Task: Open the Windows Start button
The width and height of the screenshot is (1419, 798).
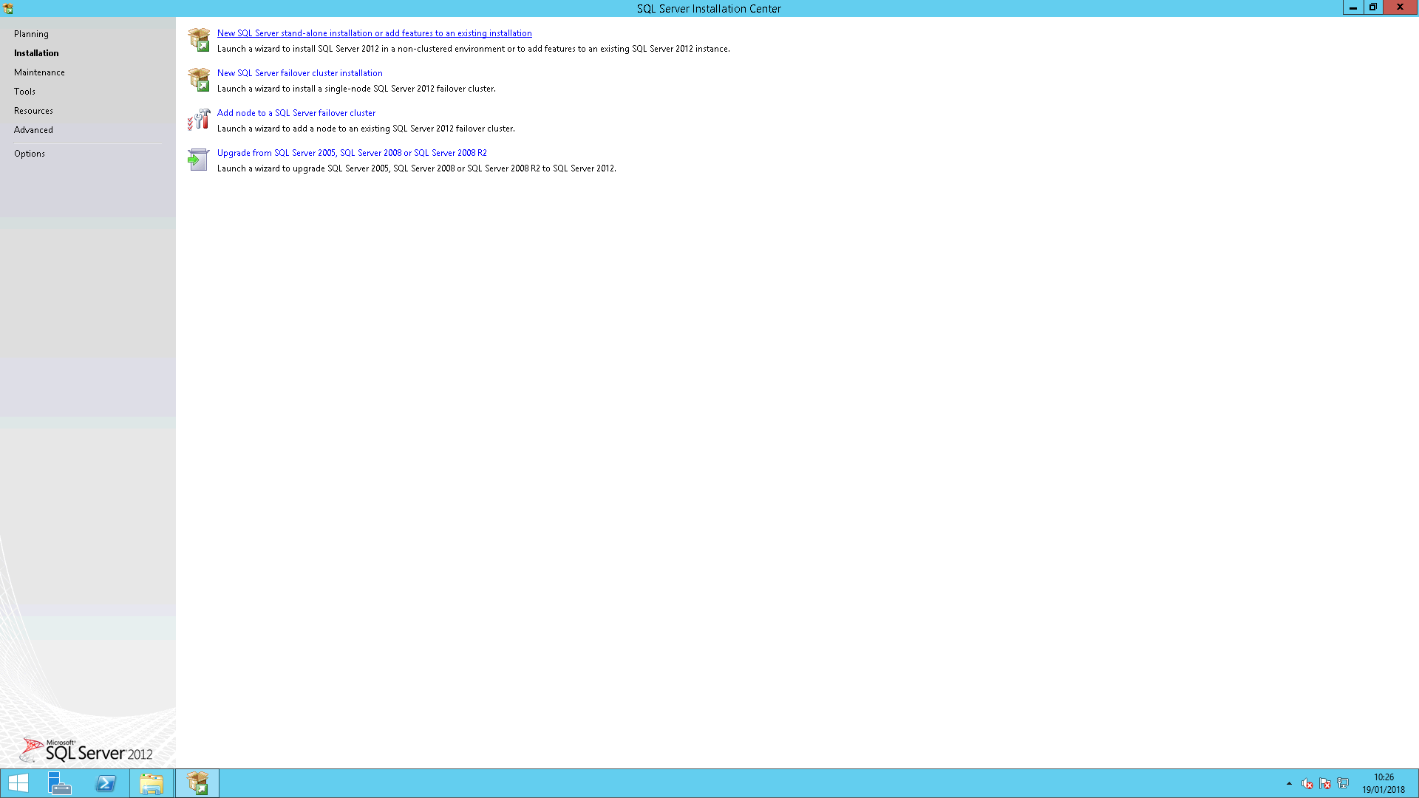Action: (x=18, y=783)
